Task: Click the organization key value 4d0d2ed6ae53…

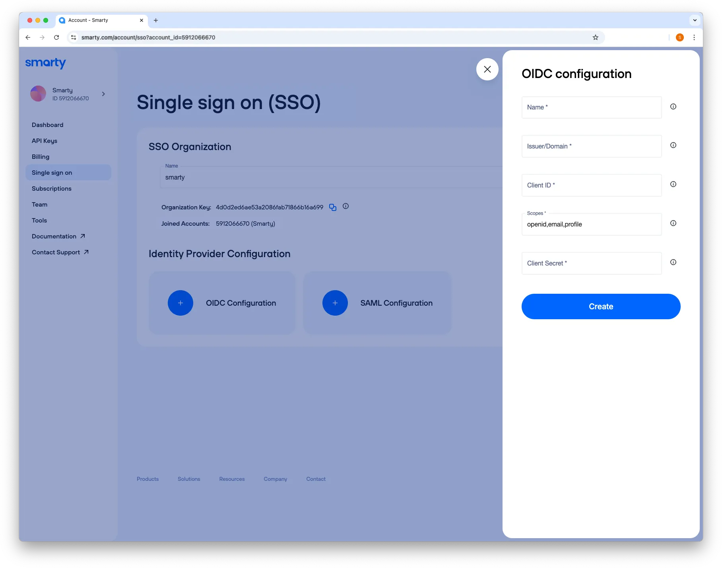Action: [270, 207]
